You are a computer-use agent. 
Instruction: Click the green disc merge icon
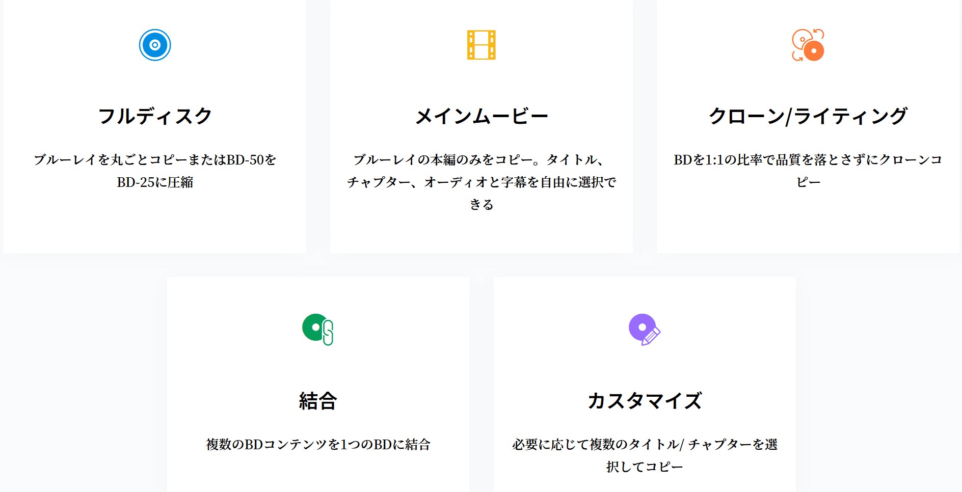pyautogui.click(x=318, y=330)
